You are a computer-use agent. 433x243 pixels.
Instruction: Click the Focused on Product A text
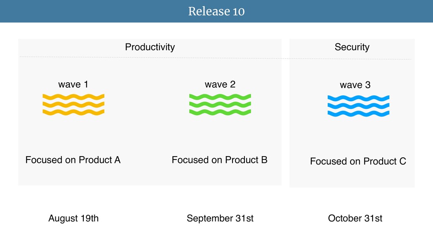click(73, 160)
